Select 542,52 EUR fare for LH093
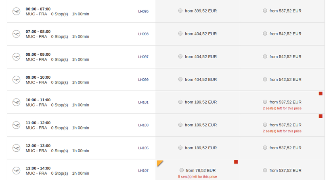The height and width of the screenshot is (180, 331). [265, 33]
